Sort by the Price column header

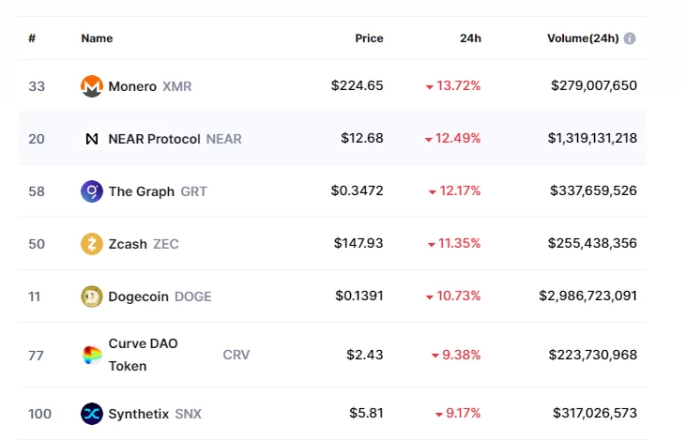369,38
